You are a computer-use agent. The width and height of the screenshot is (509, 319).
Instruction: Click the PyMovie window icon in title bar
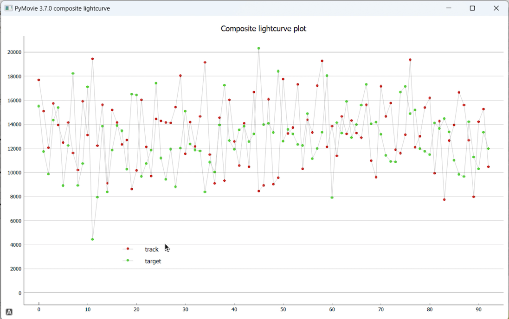point(8,8)
